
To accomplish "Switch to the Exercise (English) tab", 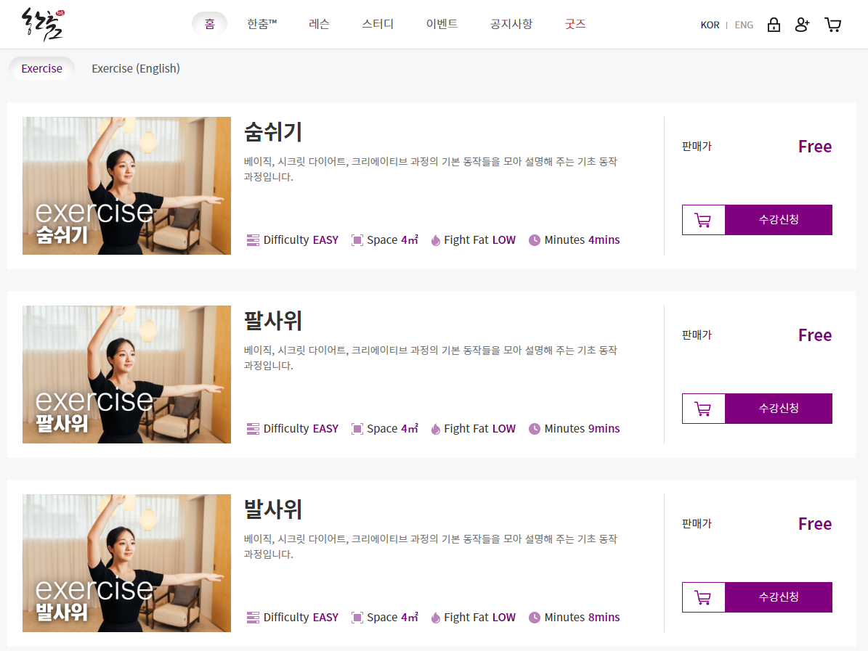I will tap(136, 69).
